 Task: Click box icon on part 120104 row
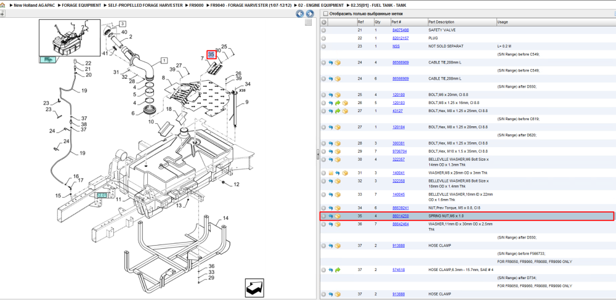[x=338, y=128]
